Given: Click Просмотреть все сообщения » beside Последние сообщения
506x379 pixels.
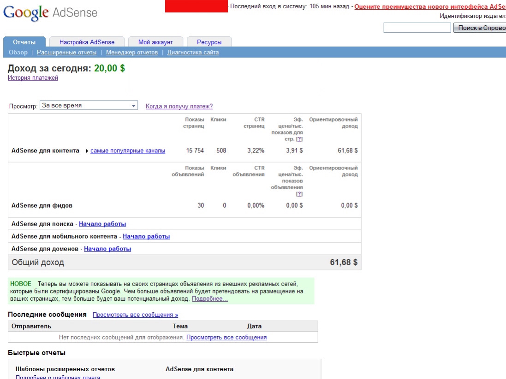Looking at the screenshot, I should tap(136, 315).
